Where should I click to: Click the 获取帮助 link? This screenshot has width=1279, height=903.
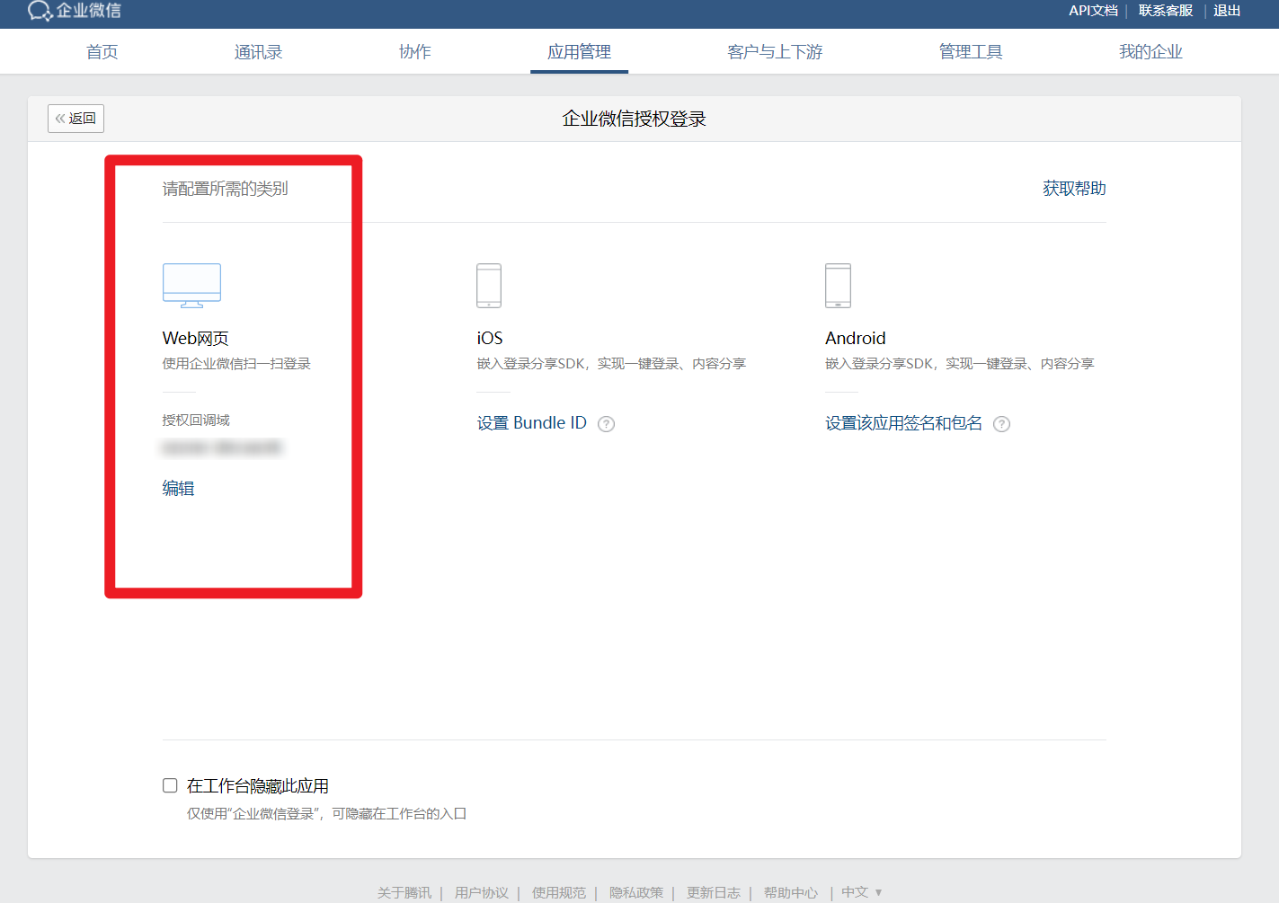(1073, 188)
